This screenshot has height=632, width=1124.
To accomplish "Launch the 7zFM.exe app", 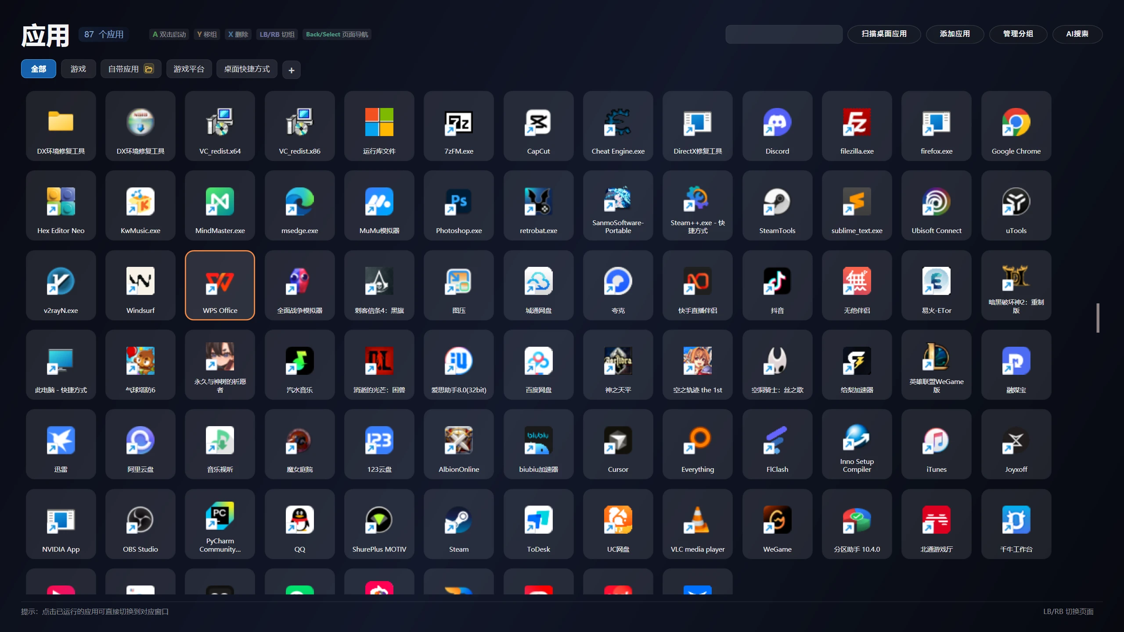I will click(458, 126).
